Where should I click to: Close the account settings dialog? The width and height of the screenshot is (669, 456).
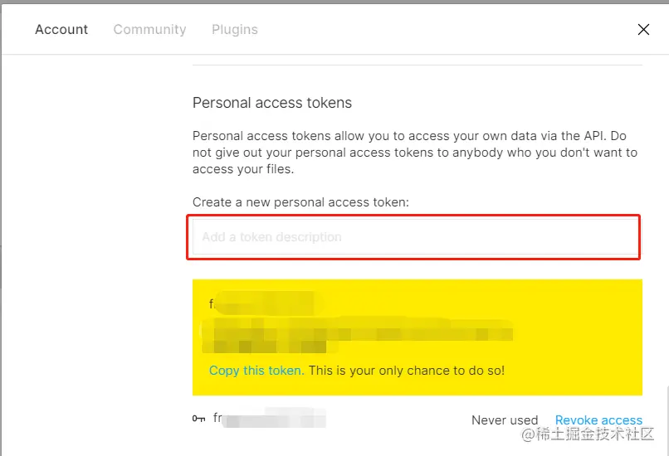[643, 29]
